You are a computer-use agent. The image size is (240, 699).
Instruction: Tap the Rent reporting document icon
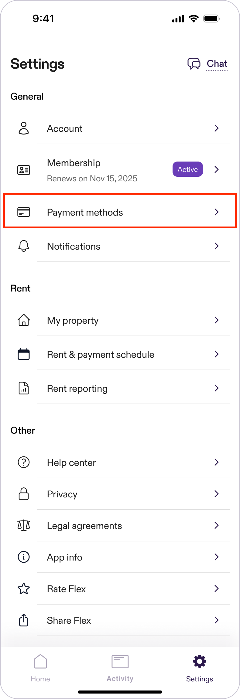(x=24, y=388)
